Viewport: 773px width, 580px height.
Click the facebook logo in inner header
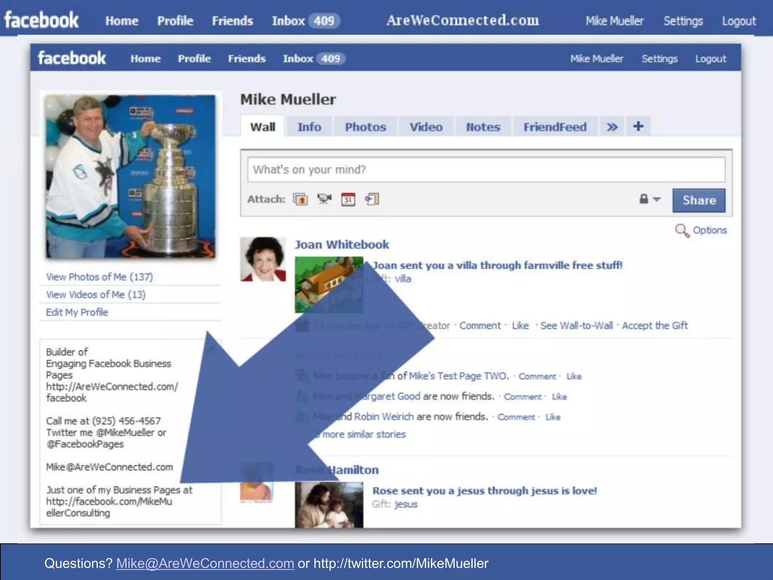point(72,58)
